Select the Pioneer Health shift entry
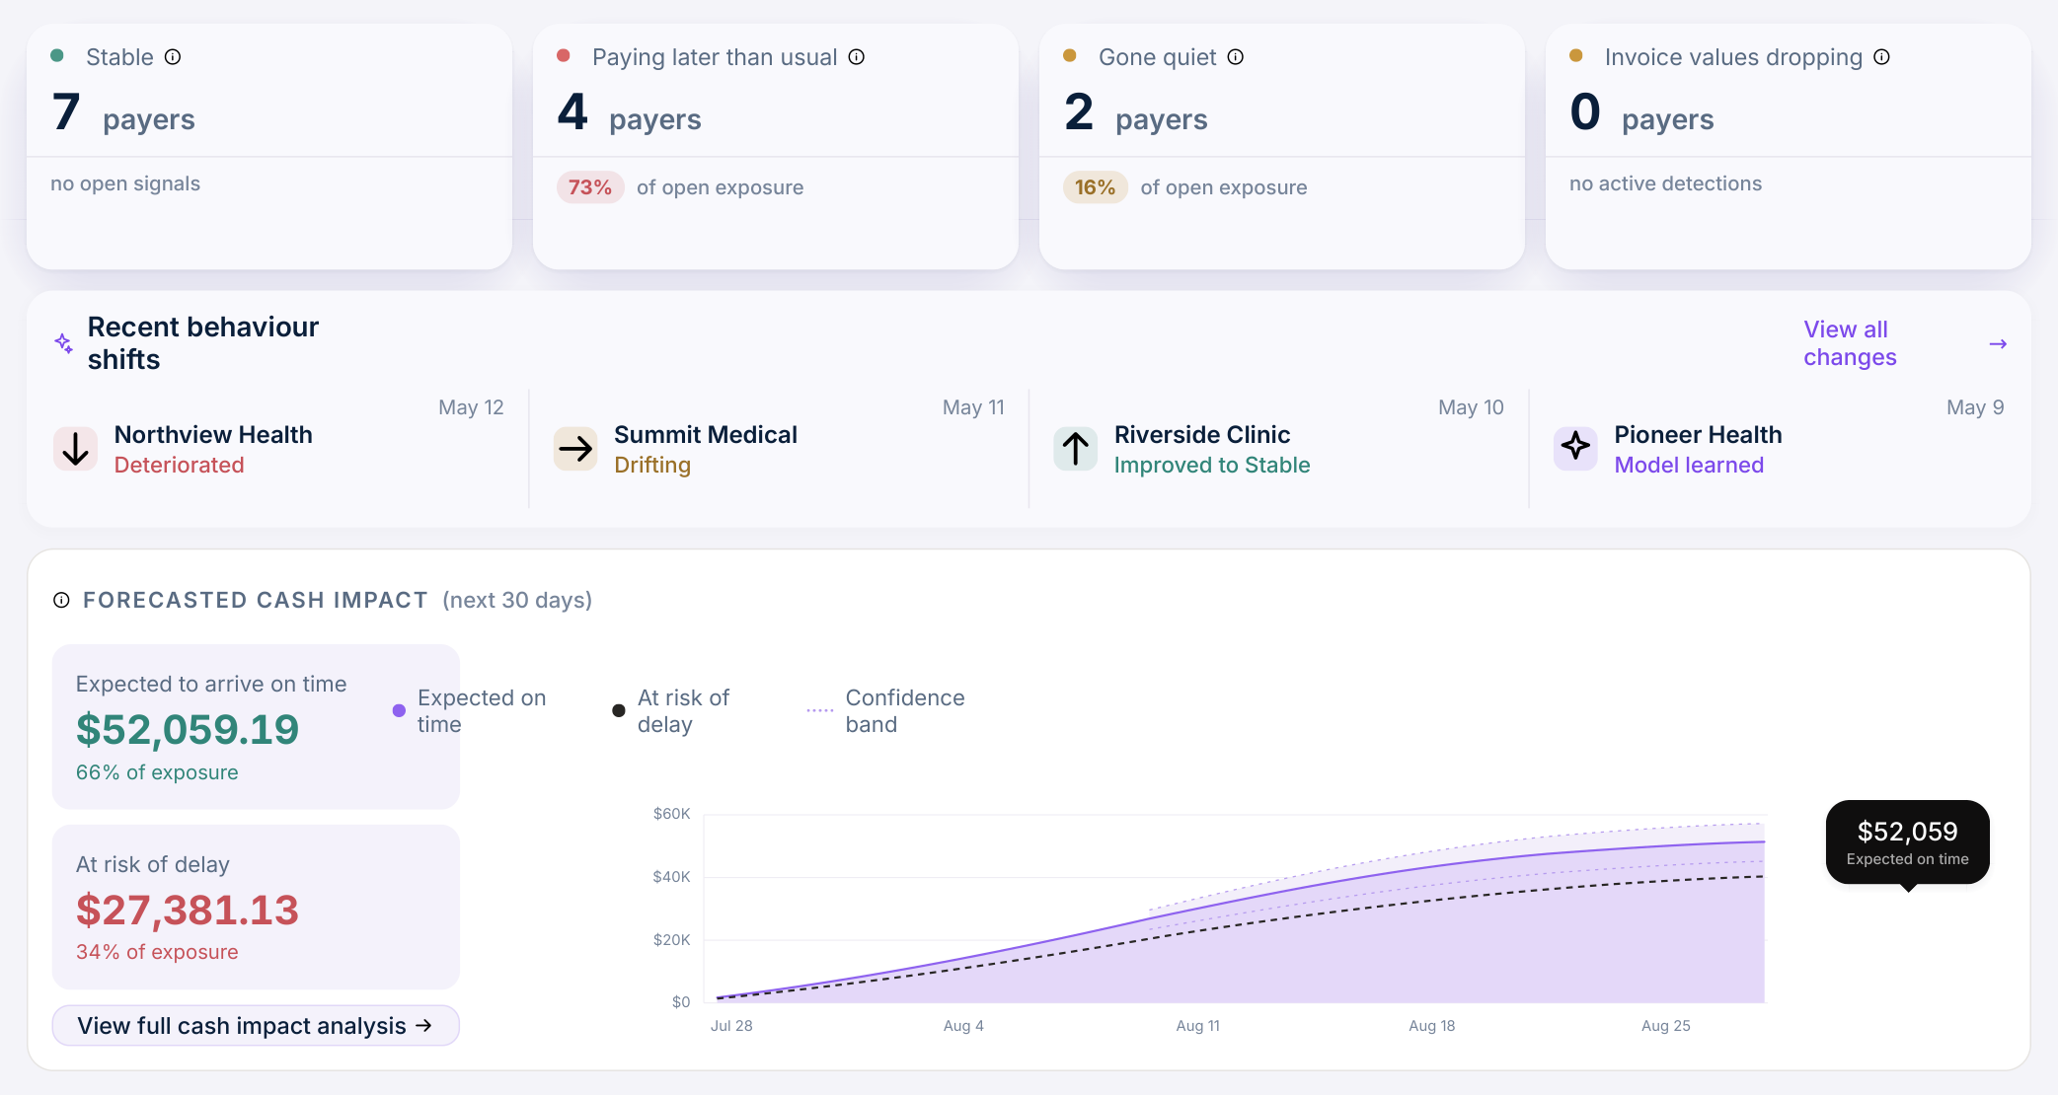 (x=1779, y=449)
